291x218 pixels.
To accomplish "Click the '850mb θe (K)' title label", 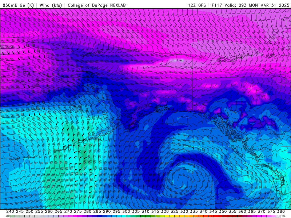I will [x=18, y=5].
